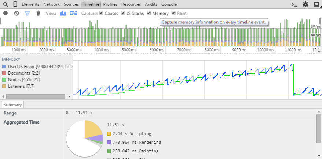Switch to bar chart frames view
This screenshot has height=159, width=322.
(63, 13)
